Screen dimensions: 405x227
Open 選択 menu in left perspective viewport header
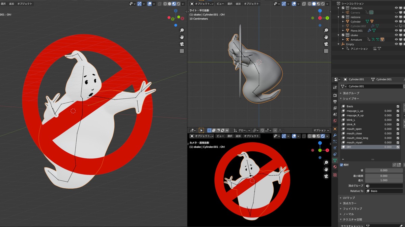click(3, 4)
